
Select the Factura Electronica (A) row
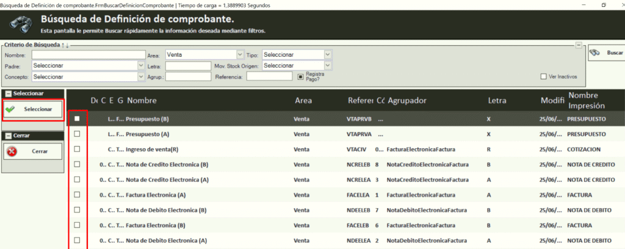(159, 195)
